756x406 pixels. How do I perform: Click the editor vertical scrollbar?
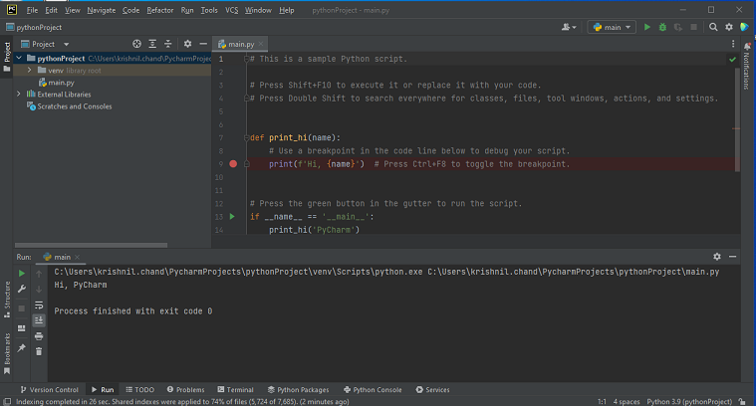pyautogui.click(x=737, y=119)
